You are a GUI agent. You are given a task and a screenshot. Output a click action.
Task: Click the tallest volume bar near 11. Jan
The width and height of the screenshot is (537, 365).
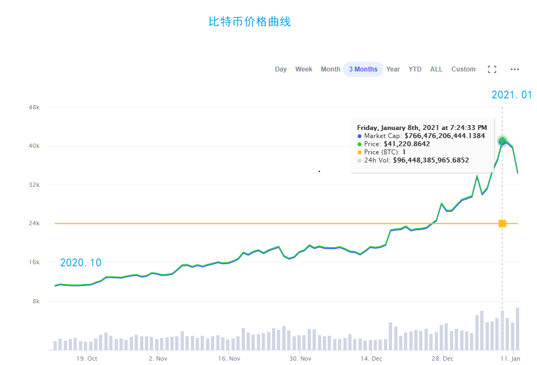tap(518, 329)
